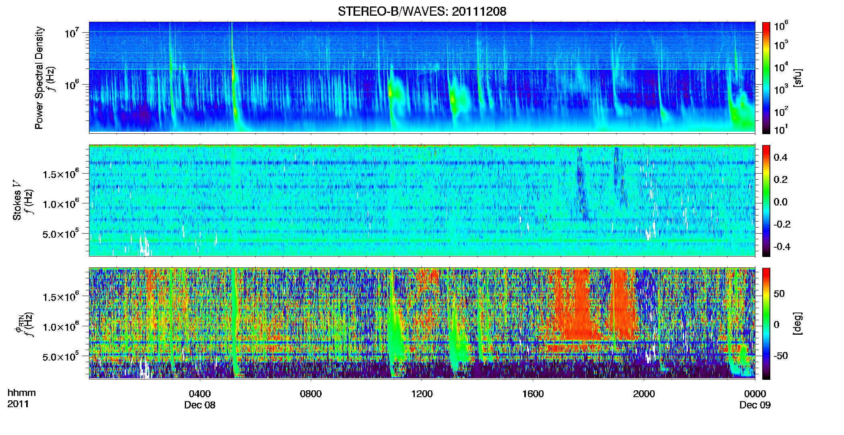This screenshot has height=435, width=844.
Task: Click the 1600 time tick label
Action: 533,394
